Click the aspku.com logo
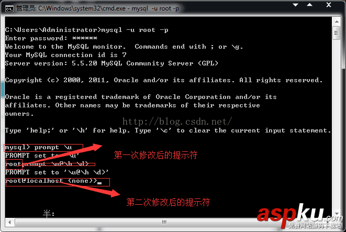This screenshot has height=232, width=346. [300, 216]
